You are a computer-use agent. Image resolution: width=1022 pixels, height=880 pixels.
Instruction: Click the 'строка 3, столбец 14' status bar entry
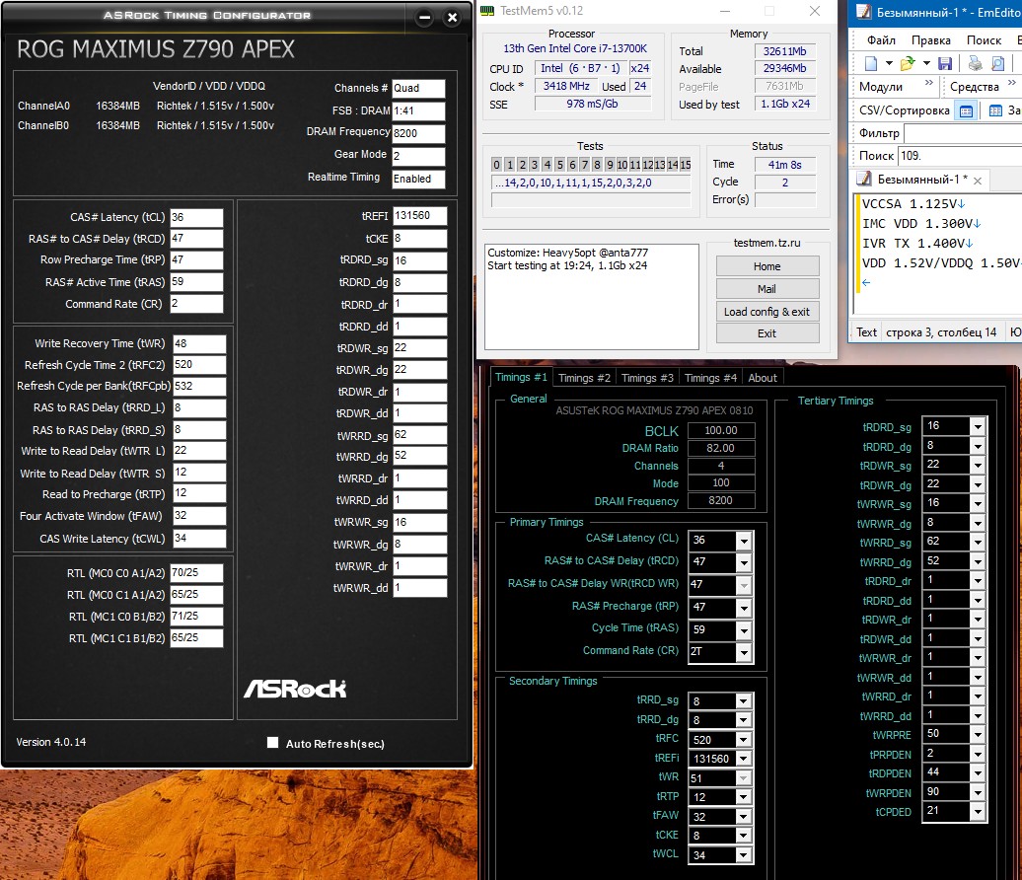click(940, 332)
